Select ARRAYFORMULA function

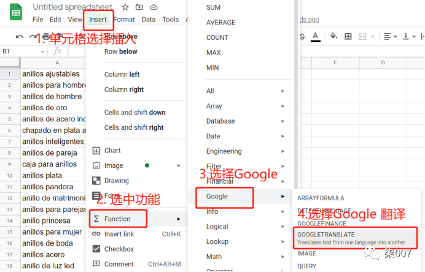coord(321,198)
